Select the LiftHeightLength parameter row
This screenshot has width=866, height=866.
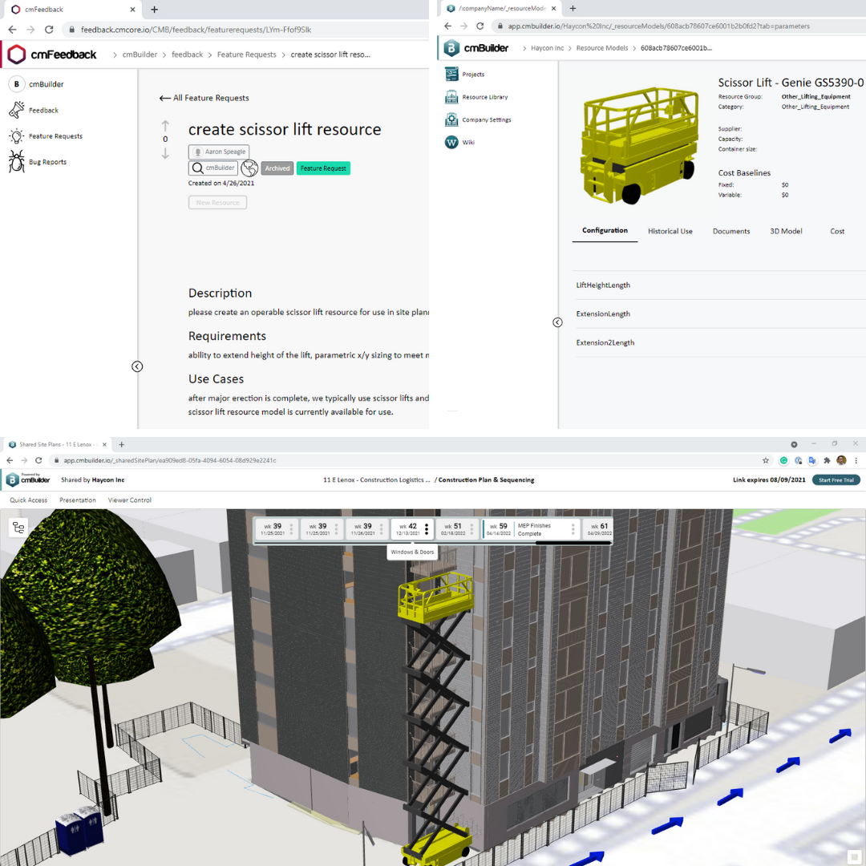click(721, 285)
